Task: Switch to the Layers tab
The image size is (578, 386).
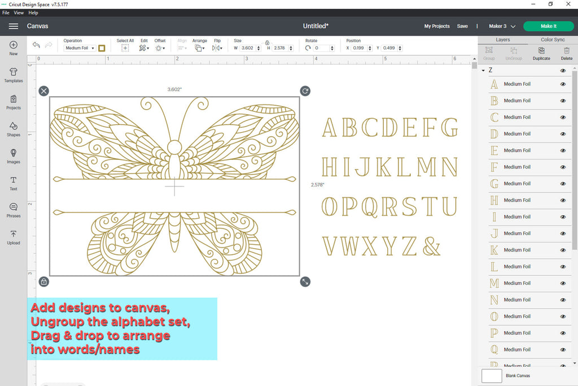Action: click(x=503, y=40)
